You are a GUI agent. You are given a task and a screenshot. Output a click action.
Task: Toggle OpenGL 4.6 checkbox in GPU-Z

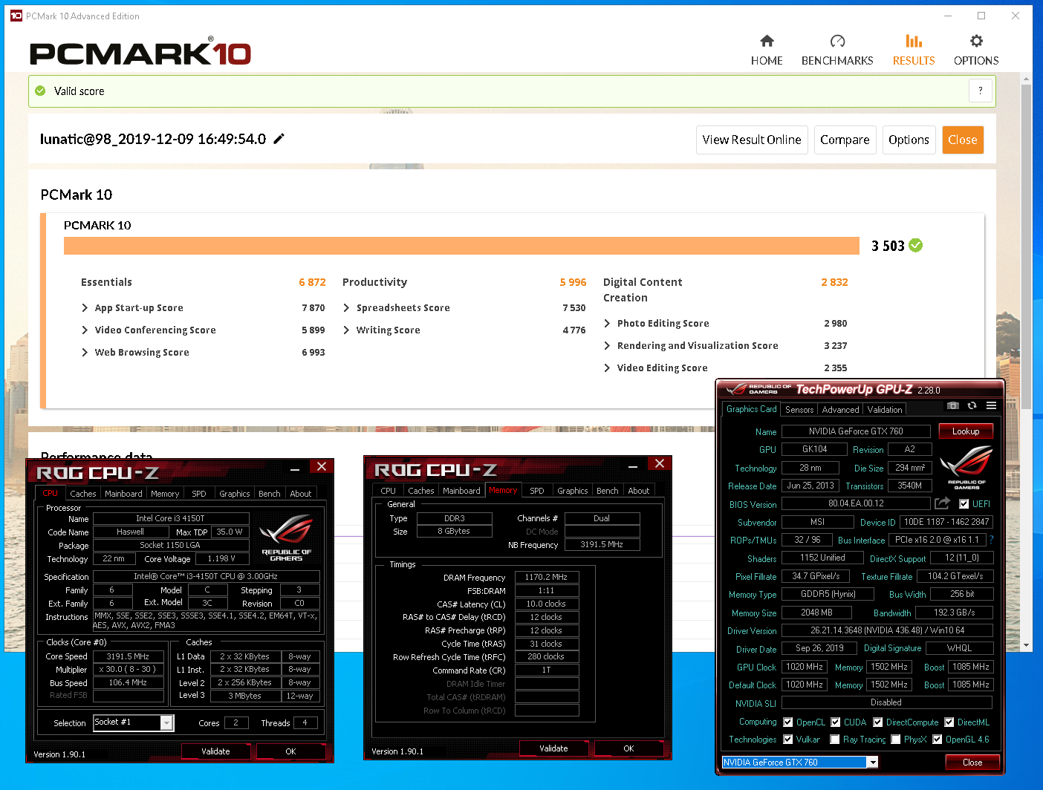tap(938, 739)
